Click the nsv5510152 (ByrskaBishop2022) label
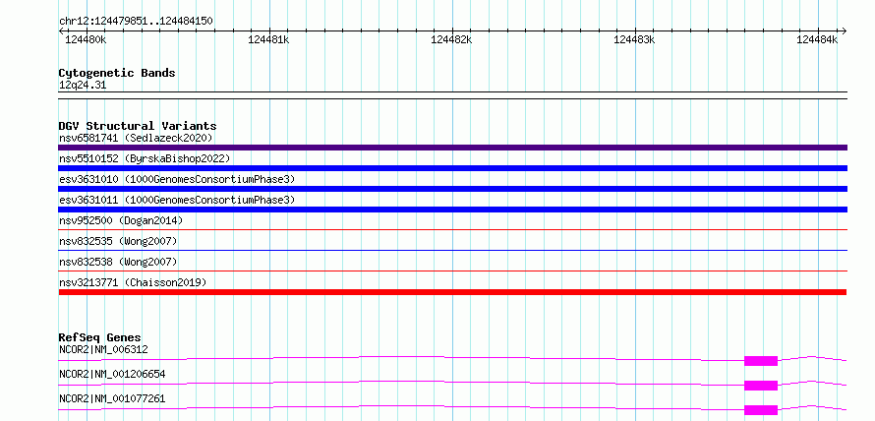The height and width of the screenshot is (421, 875). [x=145, y=158]
